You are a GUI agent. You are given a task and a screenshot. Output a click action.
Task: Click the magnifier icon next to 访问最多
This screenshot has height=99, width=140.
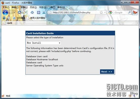click(x=14, y=18)
